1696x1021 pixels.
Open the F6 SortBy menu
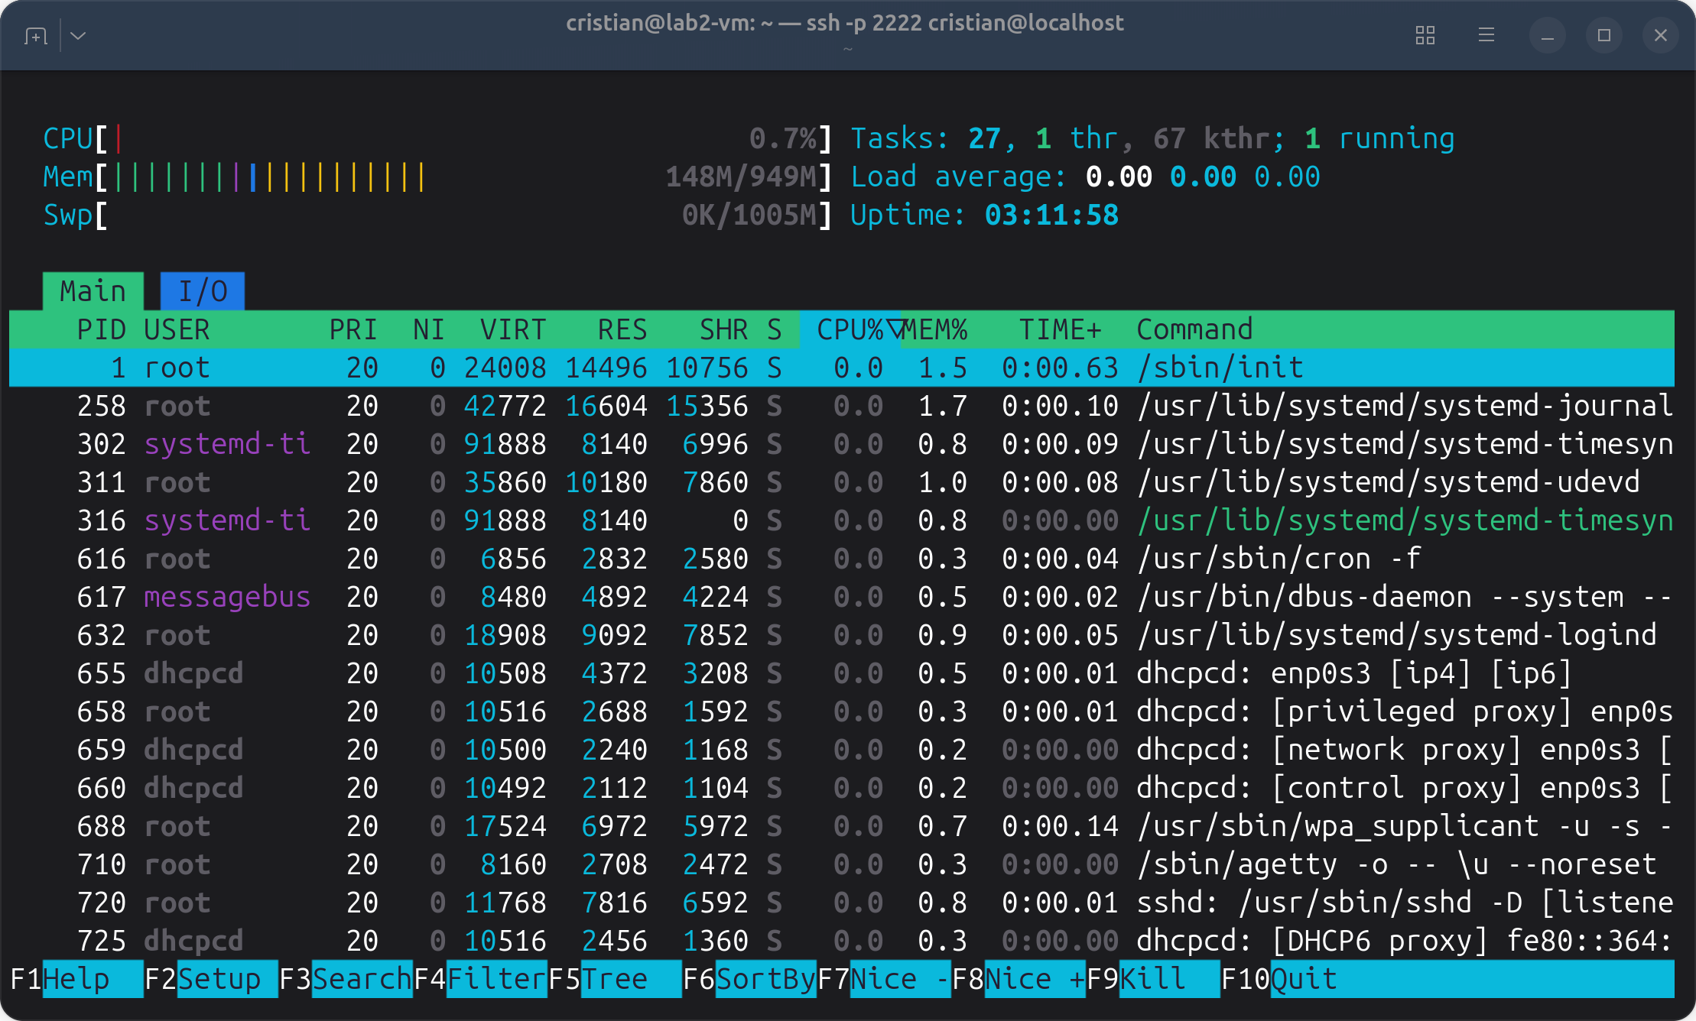click(749, 979)
